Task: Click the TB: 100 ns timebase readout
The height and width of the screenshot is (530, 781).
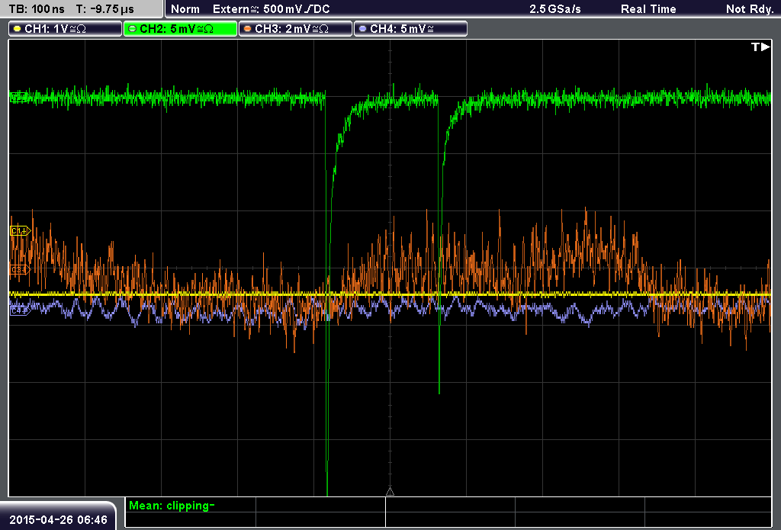Action: (x=37, y=9)
